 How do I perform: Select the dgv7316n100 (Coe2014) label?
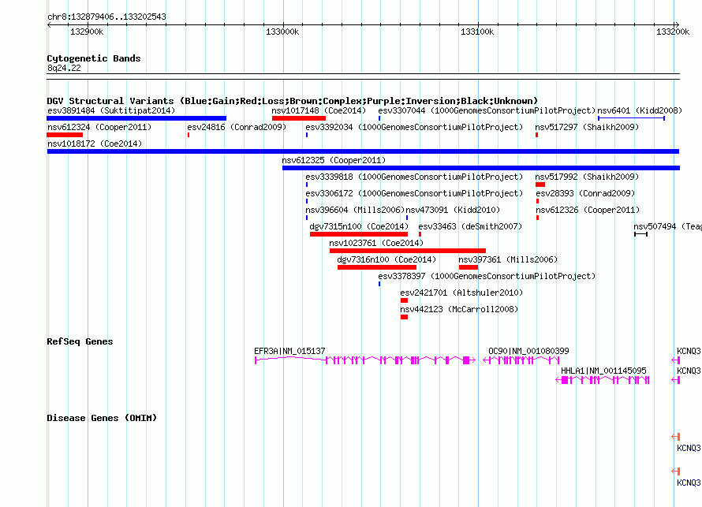point(386,259)
